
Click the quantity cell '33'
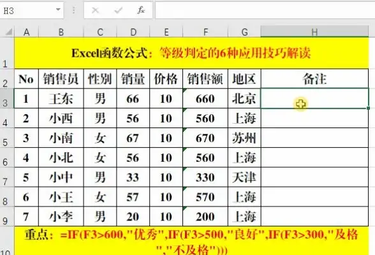[133, 177]
